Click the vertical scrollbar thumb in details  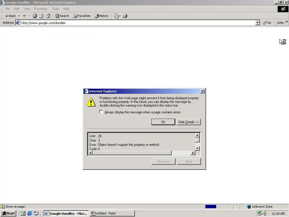pyautogui.click(x=197, y=140)
